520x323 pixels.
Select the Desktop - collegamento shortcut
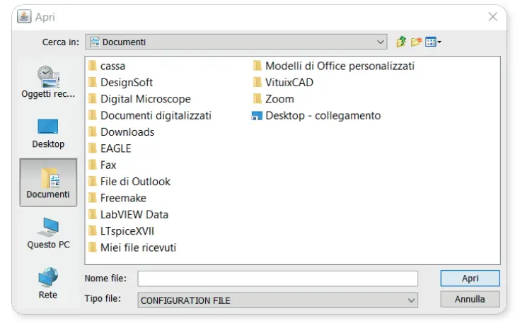pyautogui.click(x=322, y=115)
